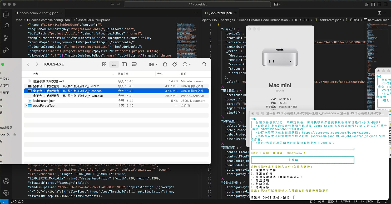Open the Search view in activity bar
The height and width of the screenshot is (204, 391).
(6, 26)
